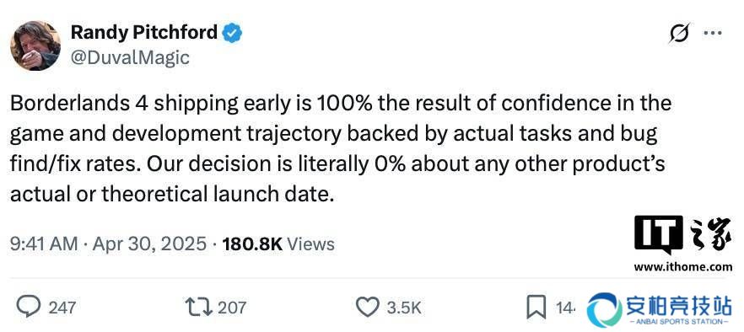Click the blue verified checkmark badge
Viewport: 744px width, 332px height.
point(233,33)
